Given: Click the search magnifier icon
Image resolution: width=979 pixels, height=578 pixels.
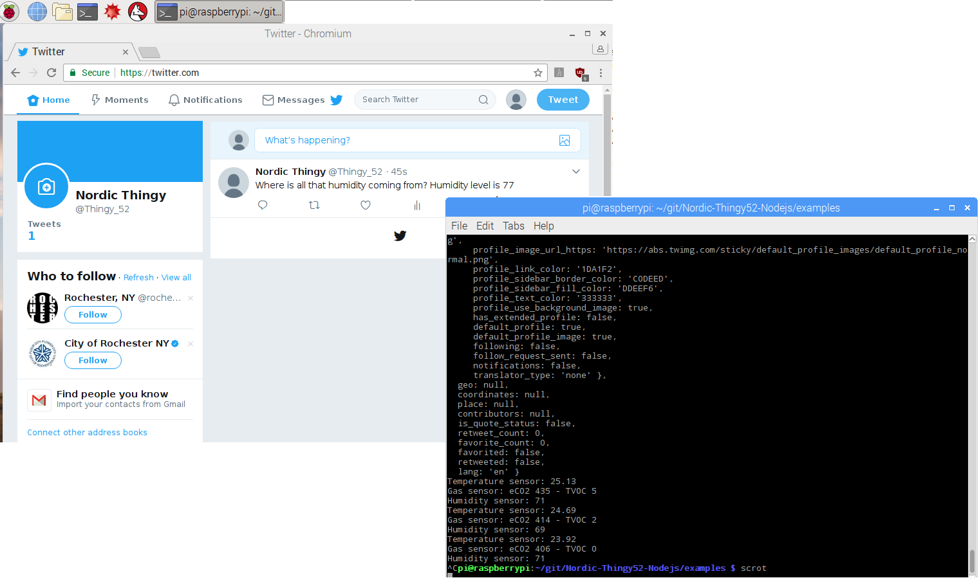Looking at the screenshot, I should coord(483,100).
